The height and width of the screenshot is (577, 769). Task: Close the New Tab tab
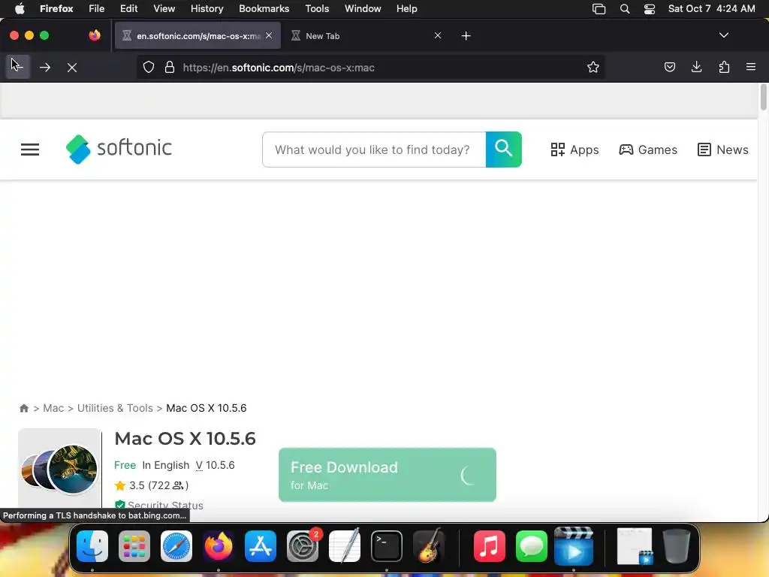438,35
